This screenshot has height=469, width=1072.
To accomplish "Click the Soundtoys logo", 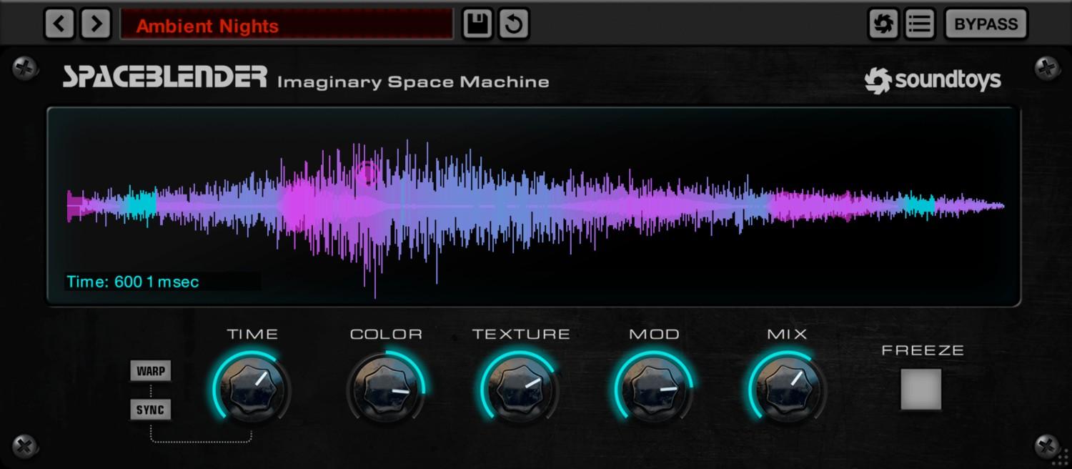I will click(x=933, y=79).
